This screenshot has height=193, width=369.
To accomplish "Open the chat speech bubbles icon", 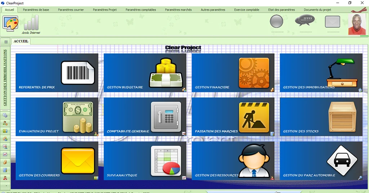I will point(305,21).
